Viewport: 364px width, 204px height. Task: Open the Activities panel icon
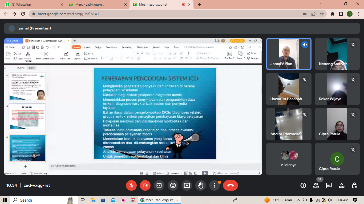(342, 185)
